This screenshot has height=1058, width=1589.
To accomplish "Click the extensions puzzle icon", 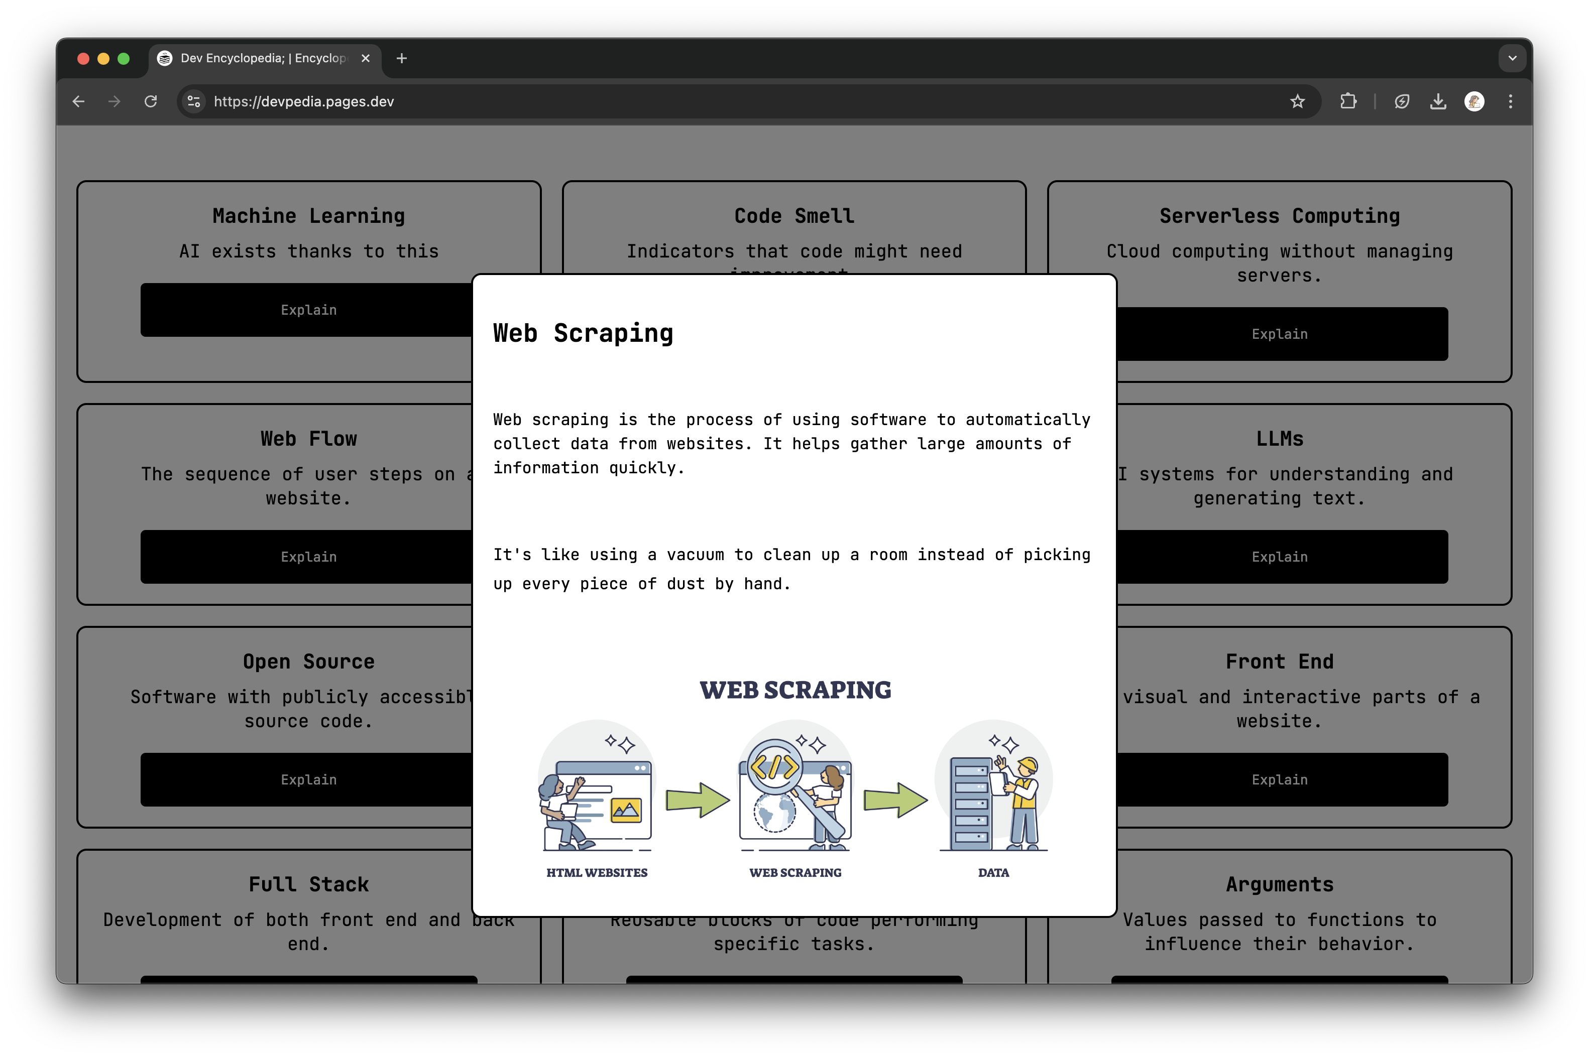I will [x=1347, y=100].
